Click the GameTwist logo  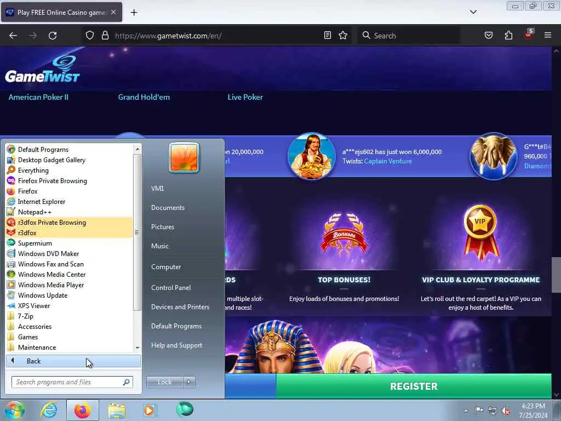pos(42,69)
